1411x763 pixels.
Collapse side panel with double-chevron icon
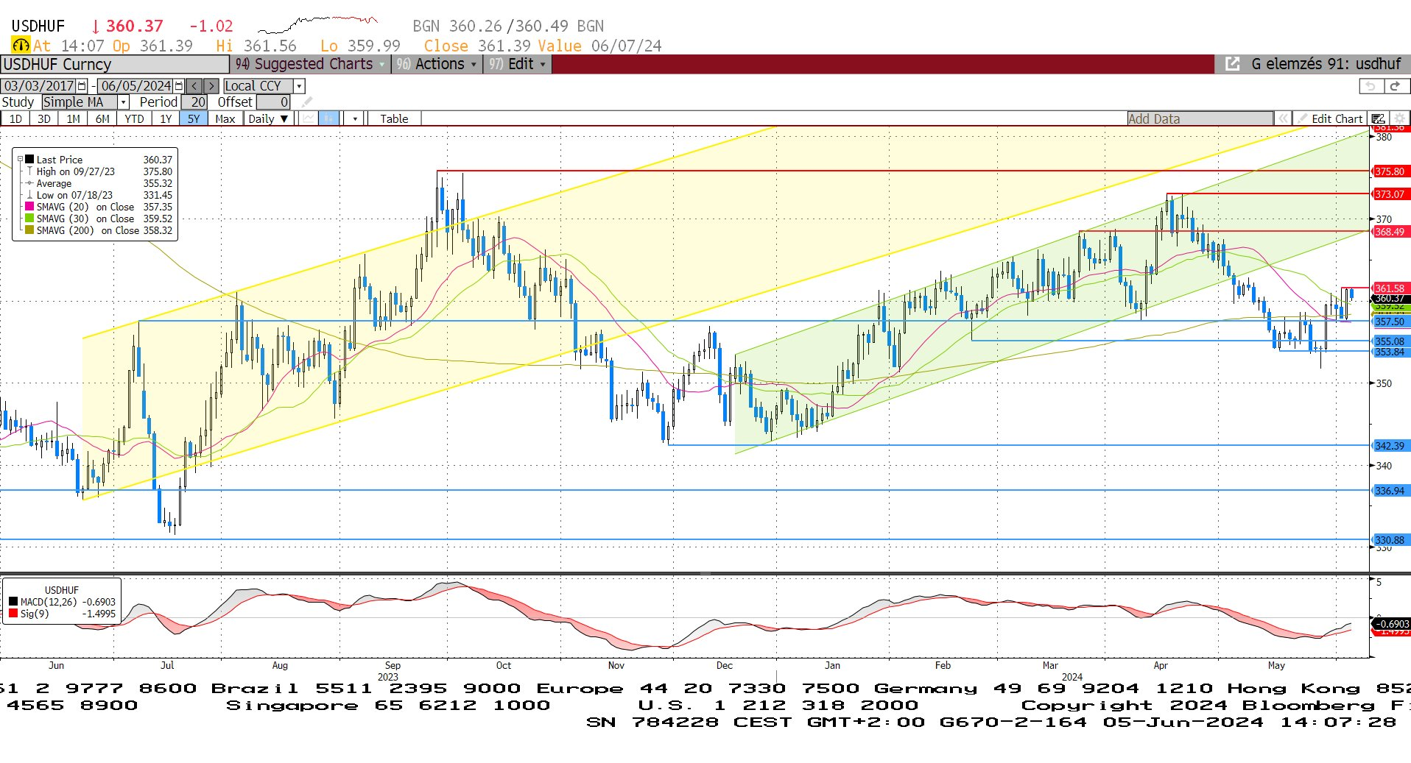pyautogui.click(x=1283, y=118)
